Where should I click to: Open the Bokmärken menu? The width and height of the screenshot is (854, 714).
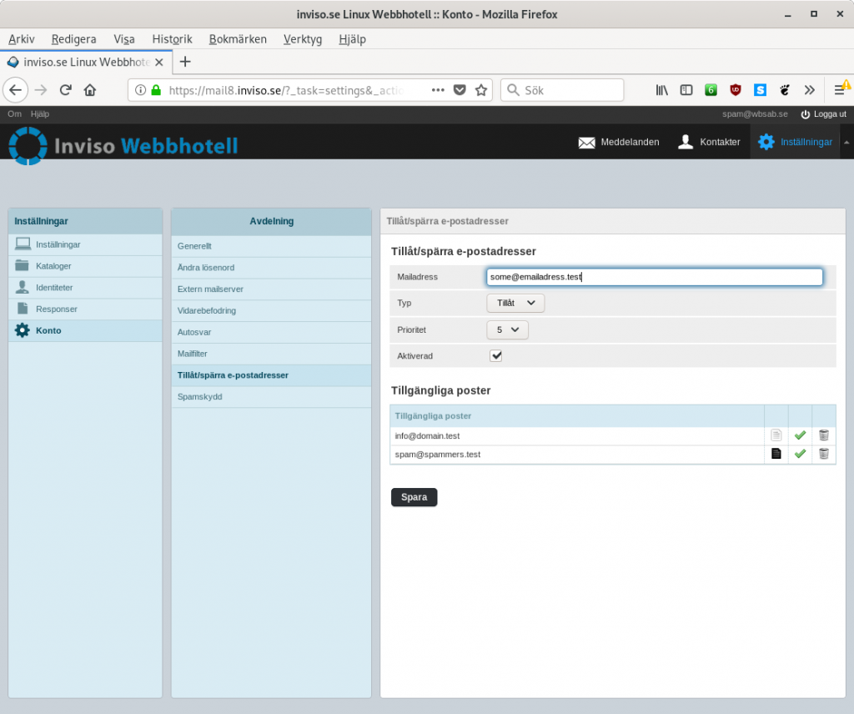click(x=238, y=39)
